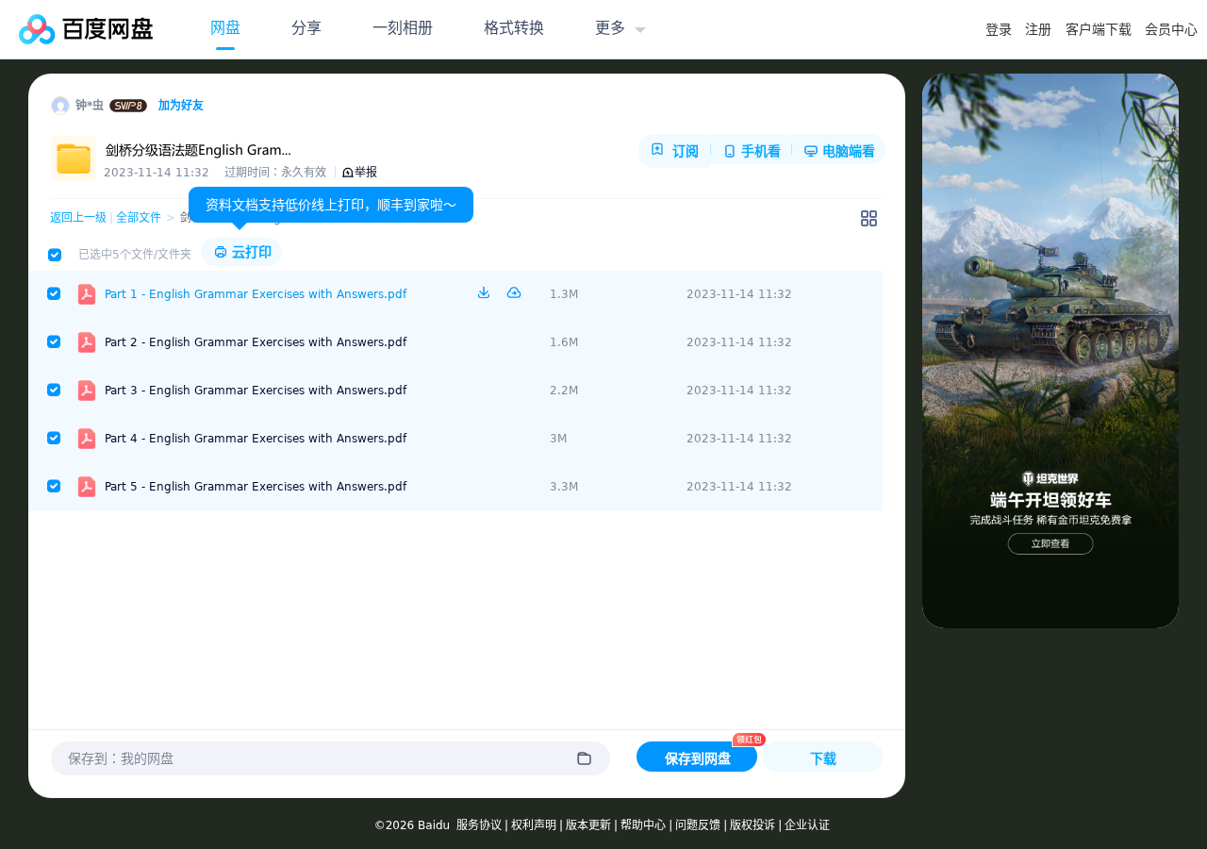Screen dimensions: 1207x849
Task: Click the save-to-cloud icon on Part 1 row
Action: pos(514,293)
